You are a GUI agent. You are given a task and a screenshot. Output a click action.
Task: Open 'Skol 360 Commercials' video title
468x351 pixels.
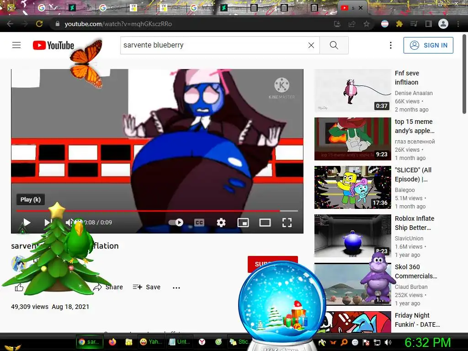click(416, 271)
